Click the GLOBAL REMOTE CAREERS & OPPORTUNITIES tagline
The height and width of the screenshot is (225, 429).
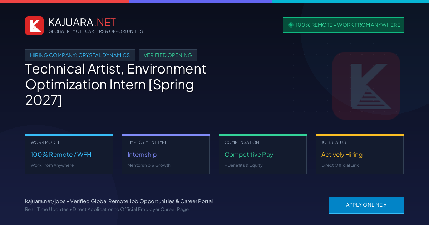pos(96,31)
